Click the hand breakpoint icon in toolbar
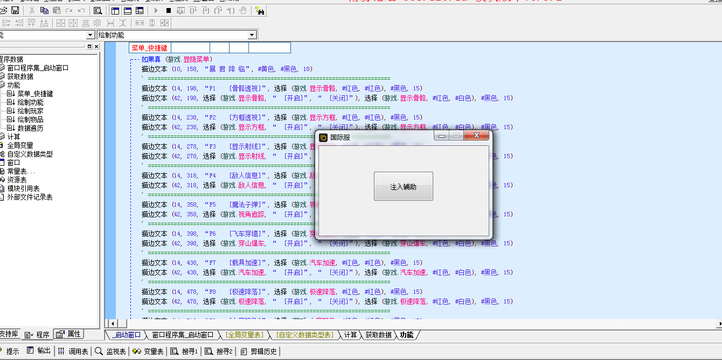Image resolution: width=722 pixels, height=360 pixels. coord(243,10)
